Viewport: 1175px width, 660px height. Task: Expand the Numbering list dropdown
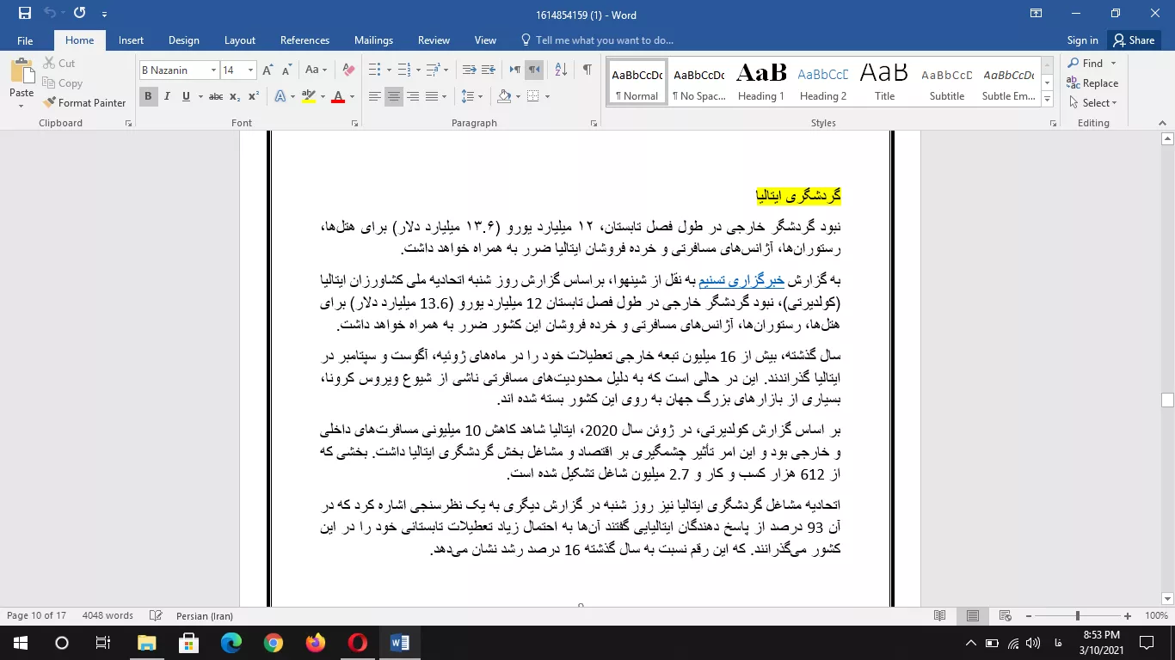(x=418, y=70)
